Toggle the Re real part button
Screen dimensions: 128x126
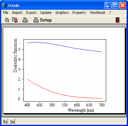tap(5, 121)
